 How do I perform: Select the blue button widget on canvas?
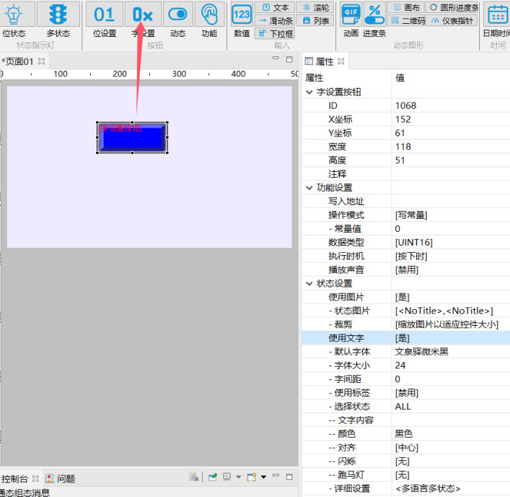[x=132, y=137]
